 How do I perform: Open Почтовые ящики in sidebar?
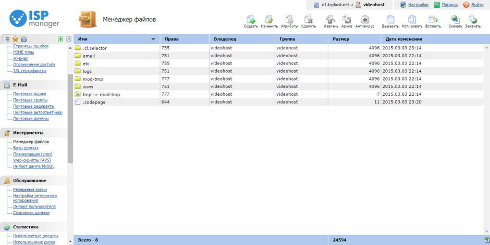click(29, 94)
